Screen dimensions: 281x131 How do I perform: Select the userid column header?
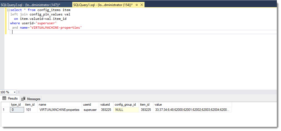pos(91,105)
